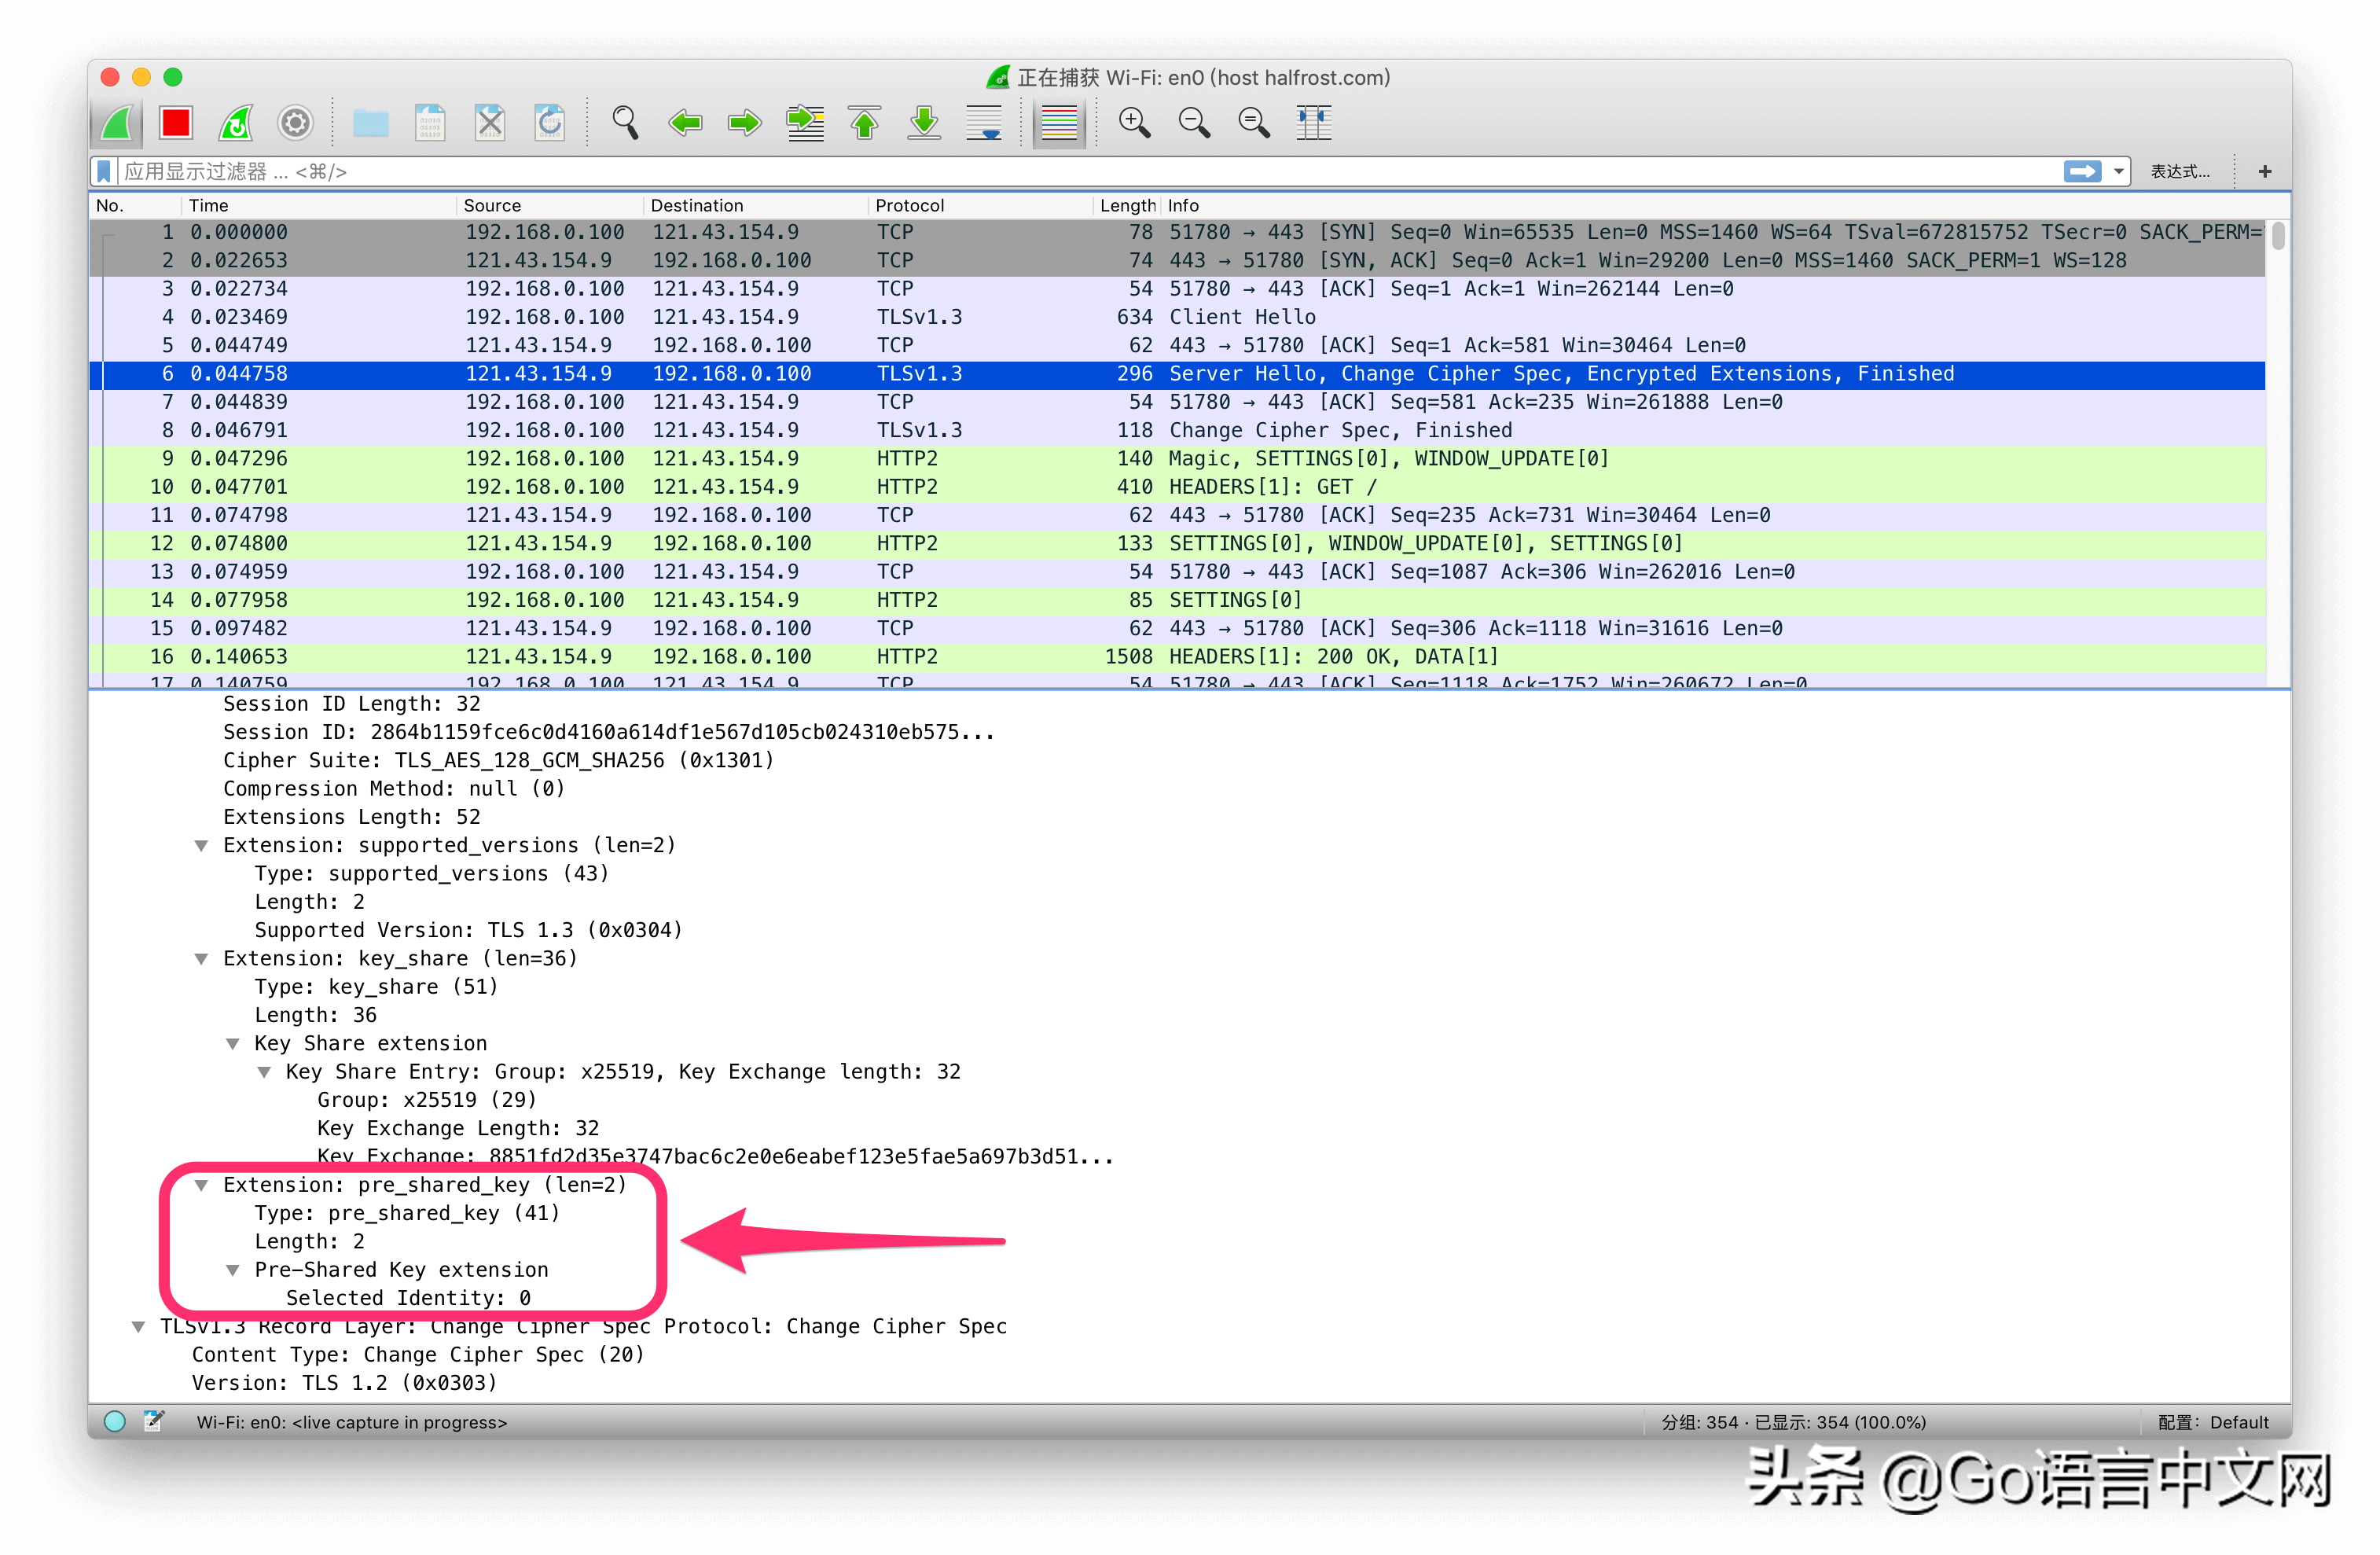Zoom in on packet text
The height and width of the screenshot is (1555, 2380).
[x=1134, y=123]
